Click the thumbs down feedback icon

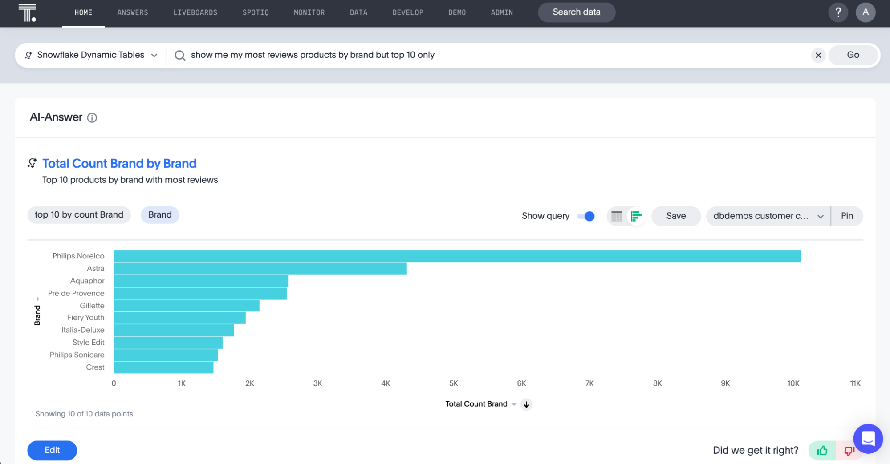point(848,451)
